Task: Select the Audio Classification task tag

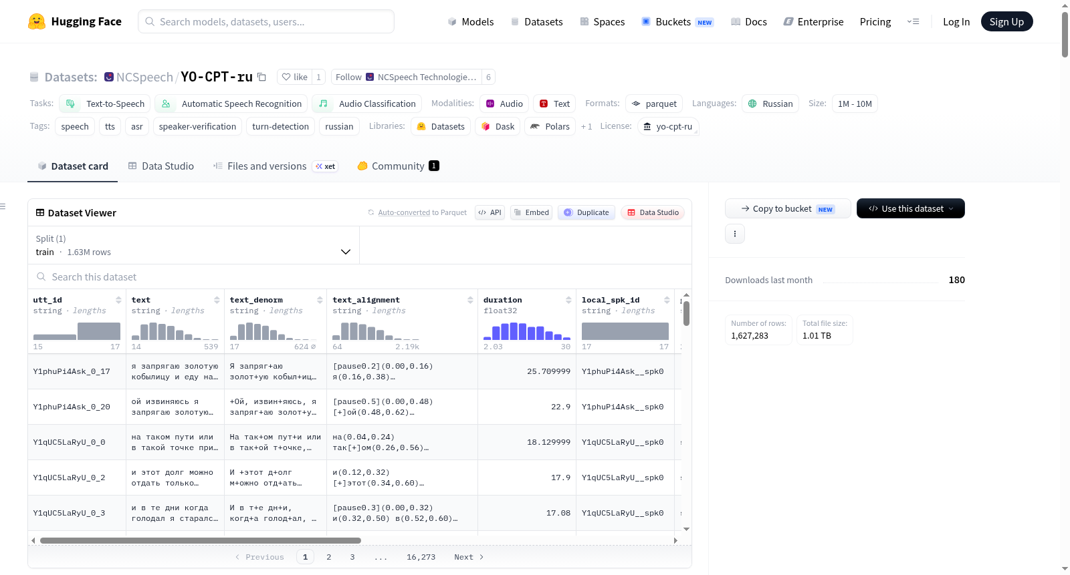Action: pos(367,104)
